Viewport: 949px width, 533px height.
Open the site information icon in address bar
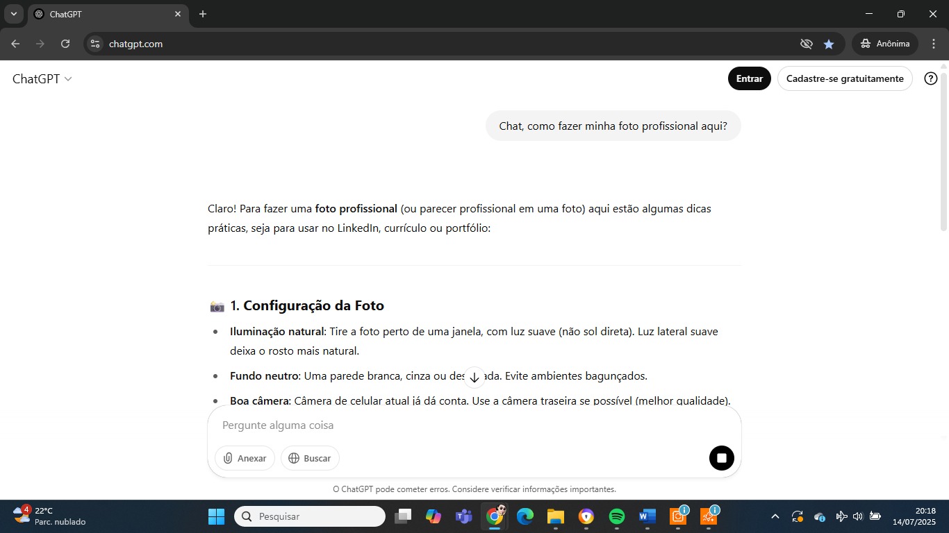(95, 44)
